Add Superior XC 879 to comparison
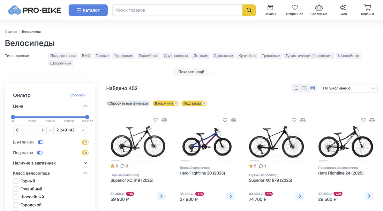 click(x=303, y=120)
